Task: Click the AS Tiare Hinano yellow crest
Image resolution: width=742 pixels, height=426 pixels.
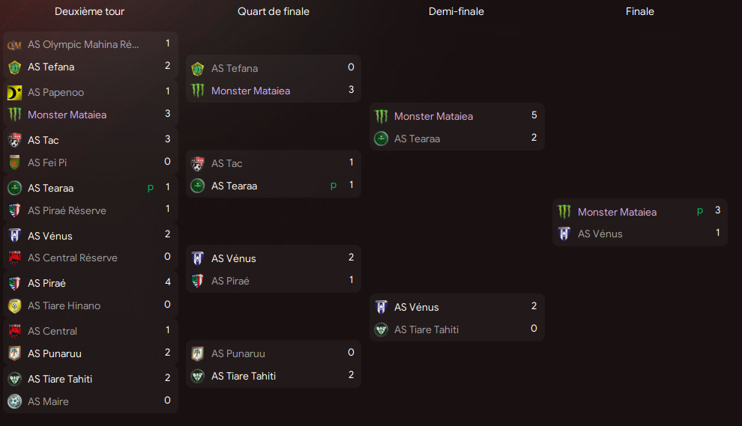Action: tap(15, 306)
